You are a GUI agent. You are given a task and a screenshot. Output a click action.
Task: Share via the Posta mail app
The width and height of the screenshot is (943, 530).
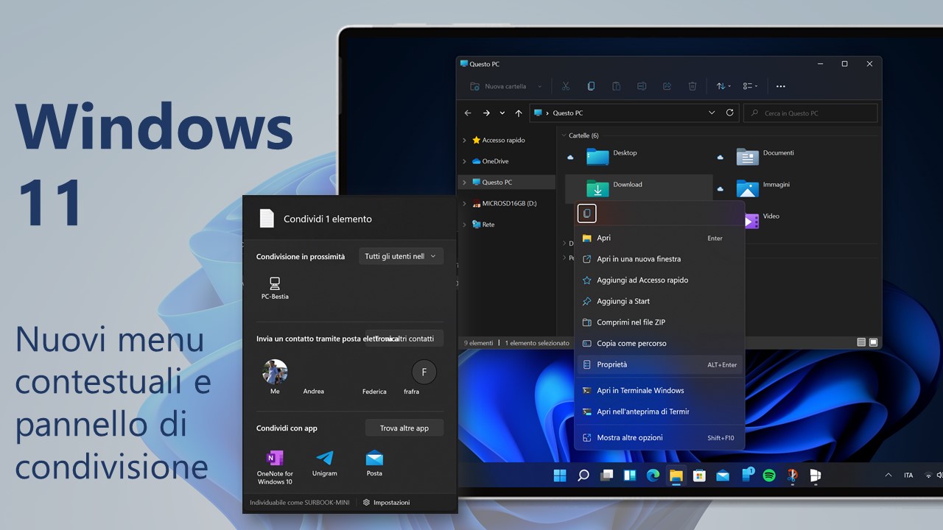pyautogui.click(x=374, y=463)
